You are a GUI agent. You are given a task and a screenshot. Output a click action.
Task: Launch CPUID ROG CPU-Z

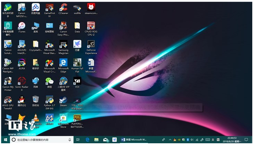pos(91,29)
